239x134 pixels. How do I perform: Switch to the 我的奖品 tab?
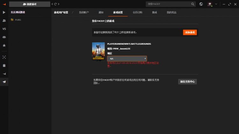coord(171,12)
